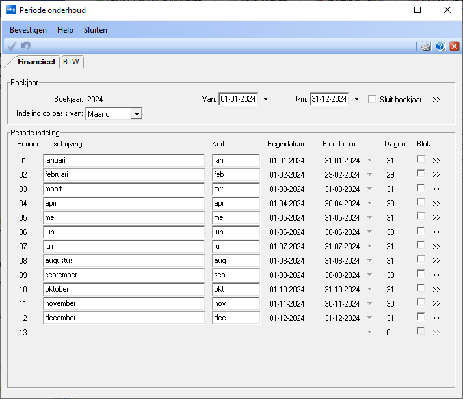The height and width of the screenshot is (399, 463).
Task: Open help via blue question mark icon
Action: coord(440,46)
